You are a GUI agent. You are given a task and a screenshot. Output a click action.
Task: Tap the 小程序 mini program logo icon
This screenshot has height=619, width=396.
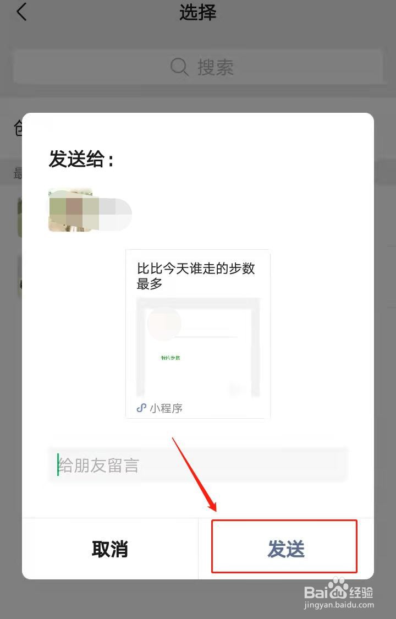coord(141,408)
